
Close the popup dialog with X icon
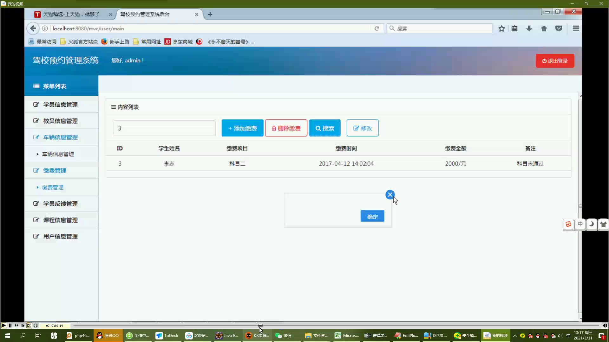390,194
